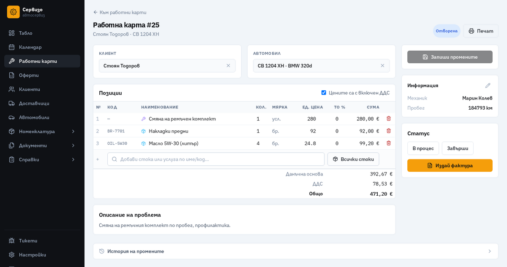Click the Наименование column header

(x=160, y=107)
